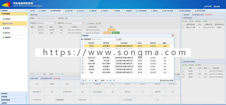Close the 采购配件 tab

click(x=109, y=11)
